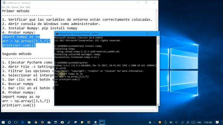This screenshot has height=125, width=223.
Task: Click the '8. Probar numpy:' line in Notepad
Action: [18, 92]
